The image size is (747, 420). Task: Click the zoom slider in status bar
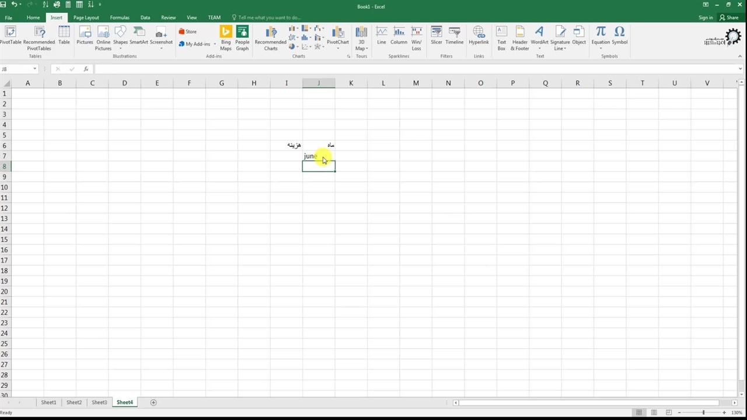tap(703, 412)
